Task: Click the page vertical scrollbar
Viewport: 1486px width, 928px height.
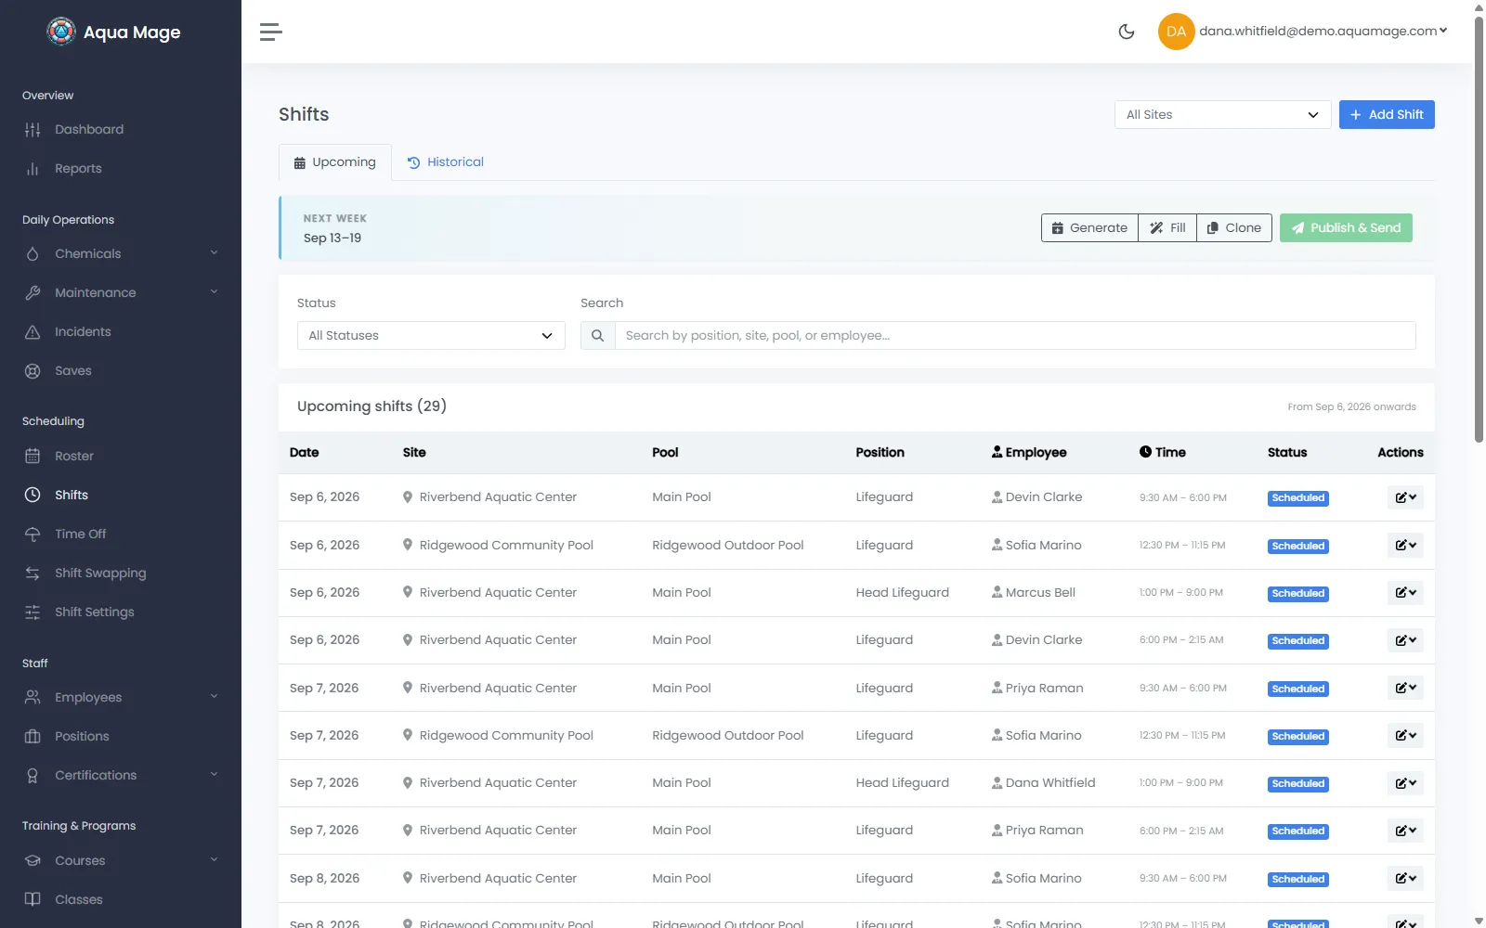Action: click(1479, 228)
